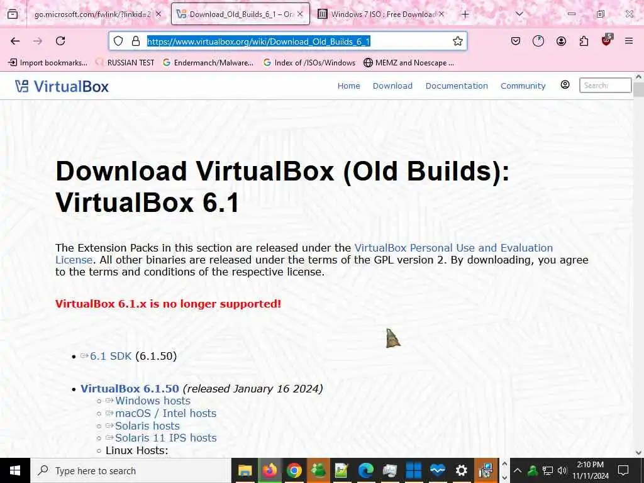Open the volume speaker icon

click(x=562, y=470)
